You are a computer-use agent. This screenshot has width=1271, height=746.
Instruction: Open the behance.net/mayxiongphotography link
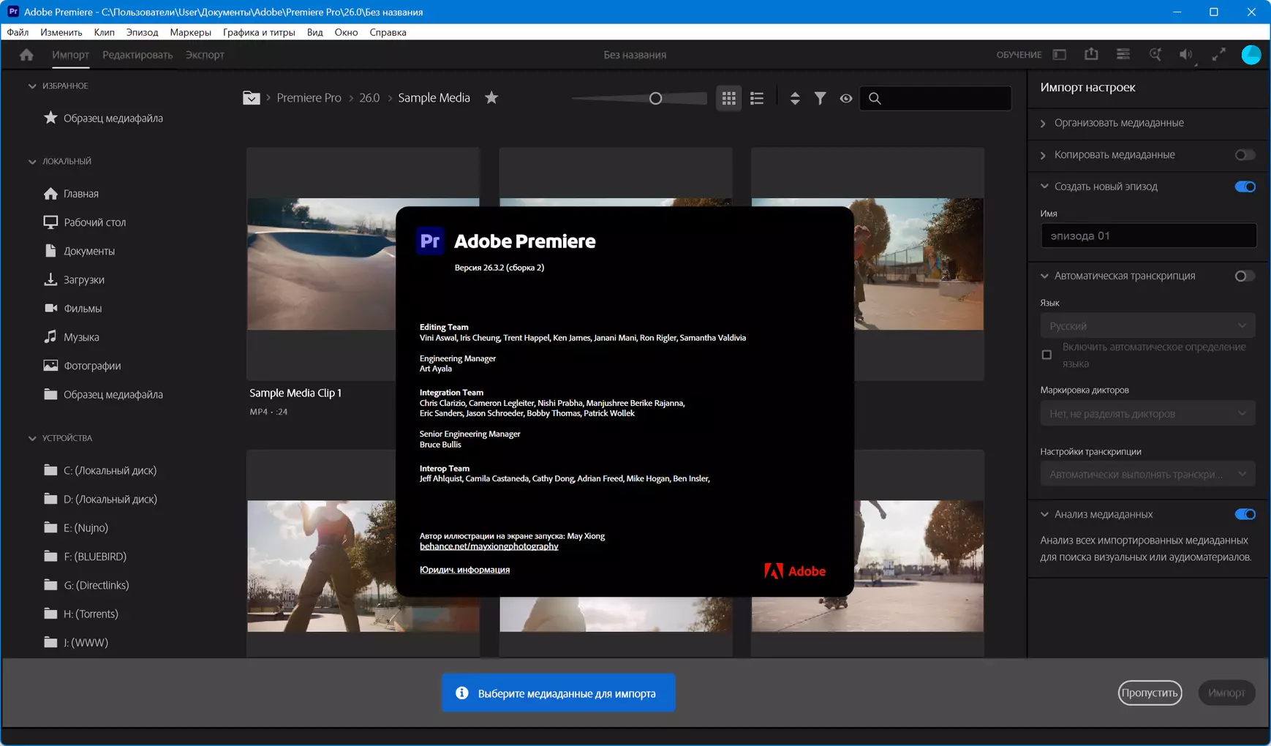[489, 546]
